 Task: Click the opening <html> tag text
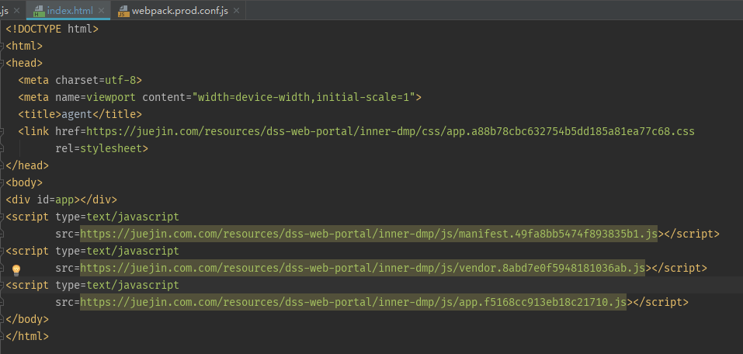pyautogui.click(x=24, y=46)
